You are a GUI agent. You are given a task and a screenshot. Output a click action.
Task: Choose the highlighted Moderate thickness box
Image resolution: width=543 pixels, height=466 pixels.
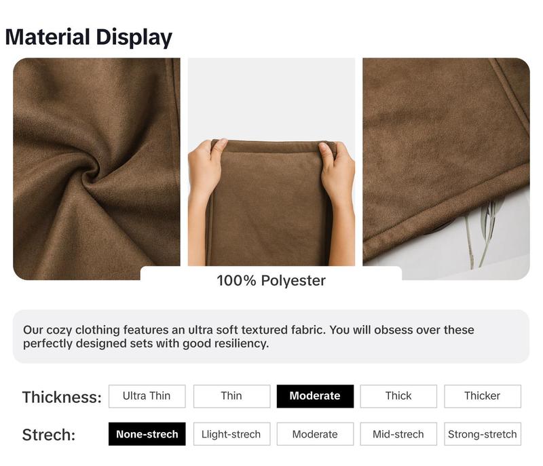315,396
